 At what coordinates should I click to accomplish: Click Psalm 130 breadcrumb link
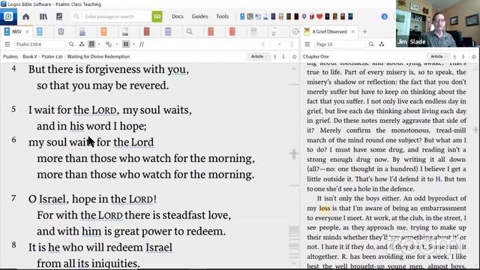click(52, 57)
